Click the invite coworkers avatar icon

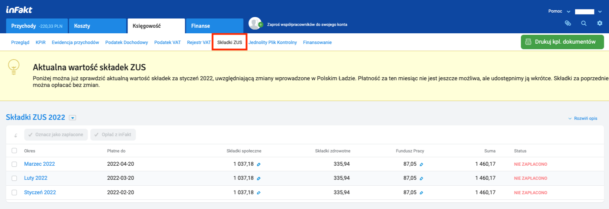point(255,24)
